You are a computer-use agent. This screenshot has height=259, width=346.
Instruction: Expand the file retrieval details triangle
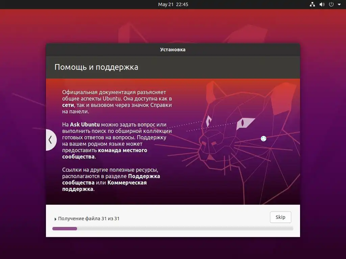click(x=55, y=219)
